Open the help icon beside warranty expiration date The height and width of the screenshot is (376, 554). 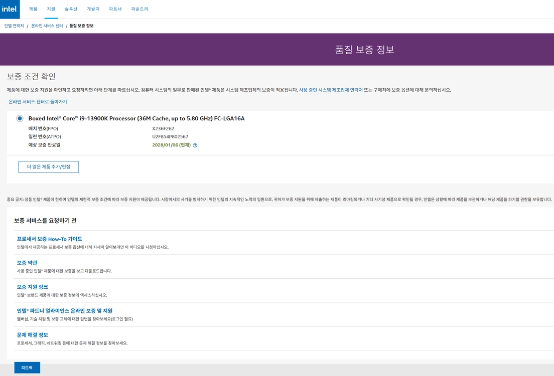click(x=195, y=145)
